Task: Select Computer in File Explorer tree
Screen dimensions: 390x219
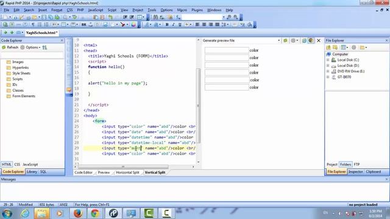Action: coord(340,54)
